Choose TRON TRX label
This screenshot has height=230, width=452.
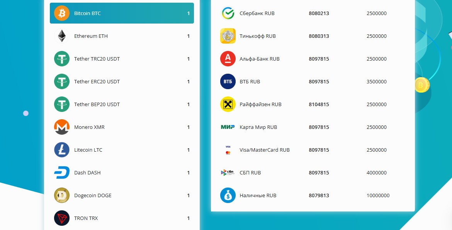[86, 218]
